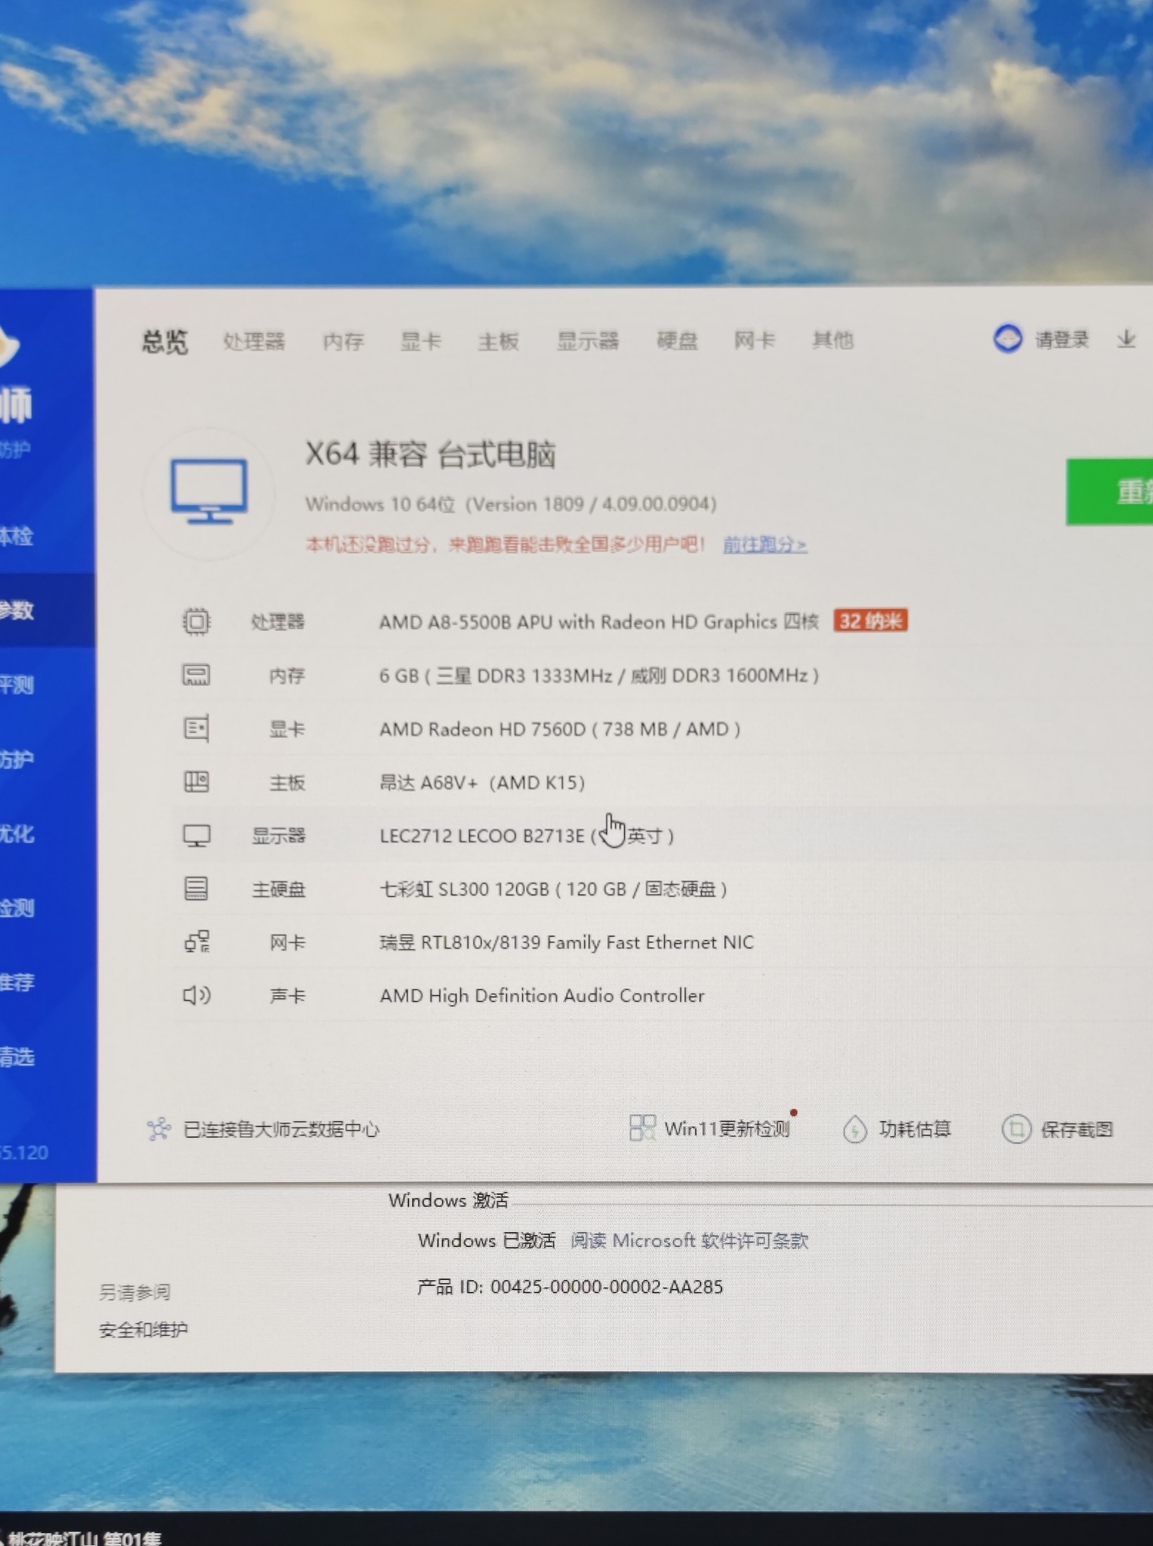
Task: Click 保存截图 to save screenshot
Action: pyautogui.click(x=1077, y=1129)
